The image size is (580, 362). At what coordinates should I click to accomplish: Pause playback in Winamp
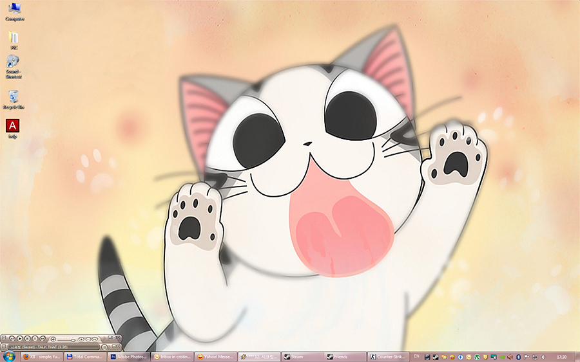(x=27, y=338)
